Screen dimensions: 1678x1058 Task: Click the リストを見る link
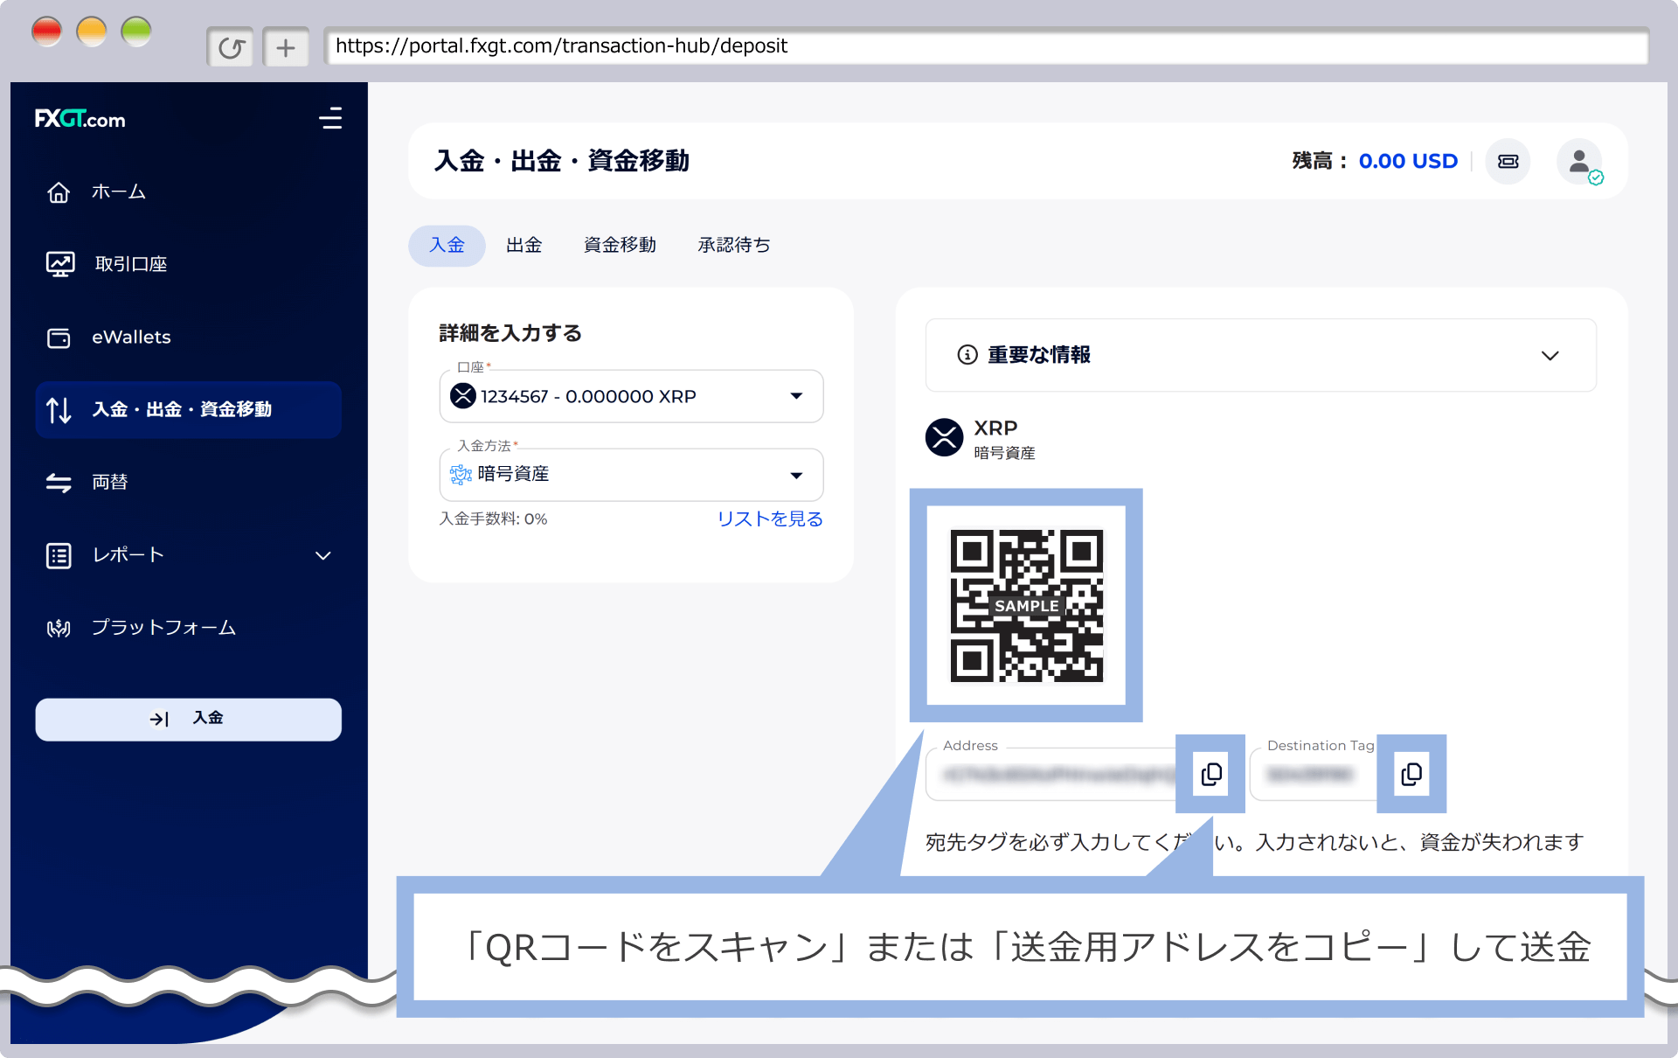770,519
